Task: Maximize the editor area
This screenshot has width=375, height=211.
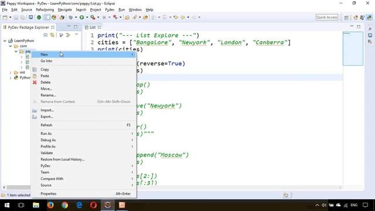Action: 359,26
